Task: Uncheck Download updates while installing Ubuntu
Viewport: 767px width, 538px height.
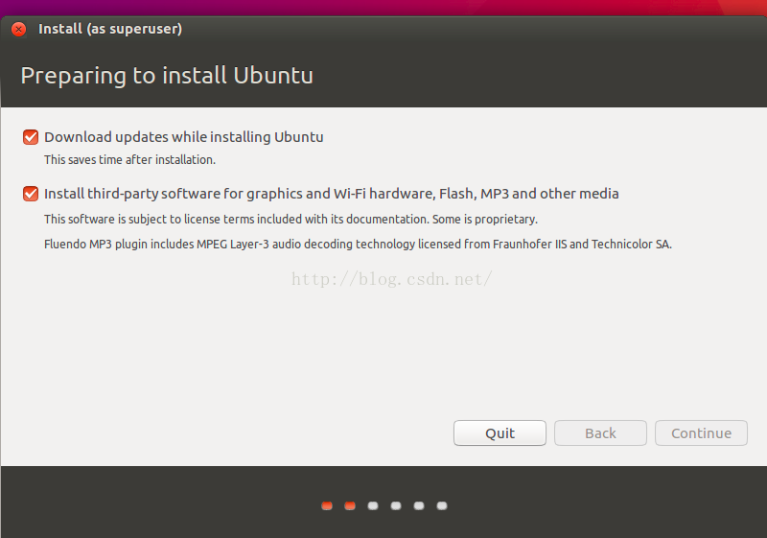Action: 31,137
